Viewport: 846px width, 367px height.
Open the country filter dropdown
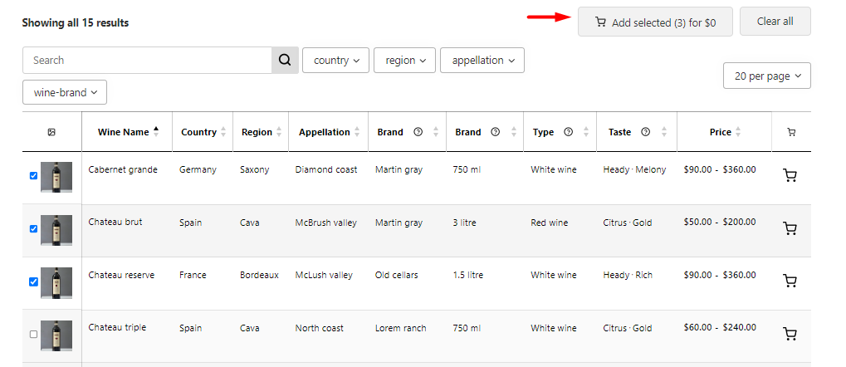pyautogui.click(x=335, y=60)
